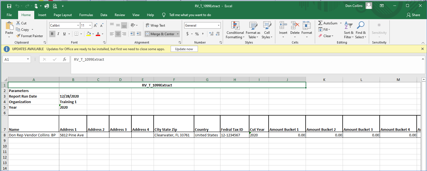Open Sort & Filter tool
Screen dimensions: 427x171
click(349, 30)
